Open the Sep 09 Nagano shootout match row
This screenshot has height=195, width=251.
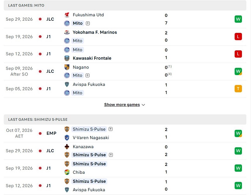click(x=125, y=71)
